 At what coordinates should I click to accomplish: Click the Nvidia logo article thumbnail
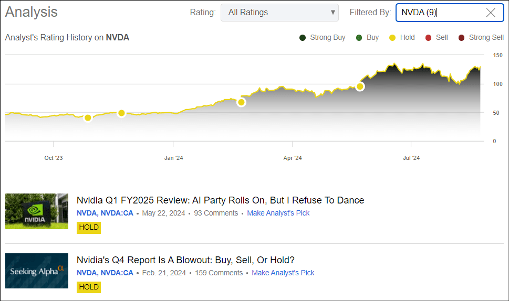click(37, 211)
